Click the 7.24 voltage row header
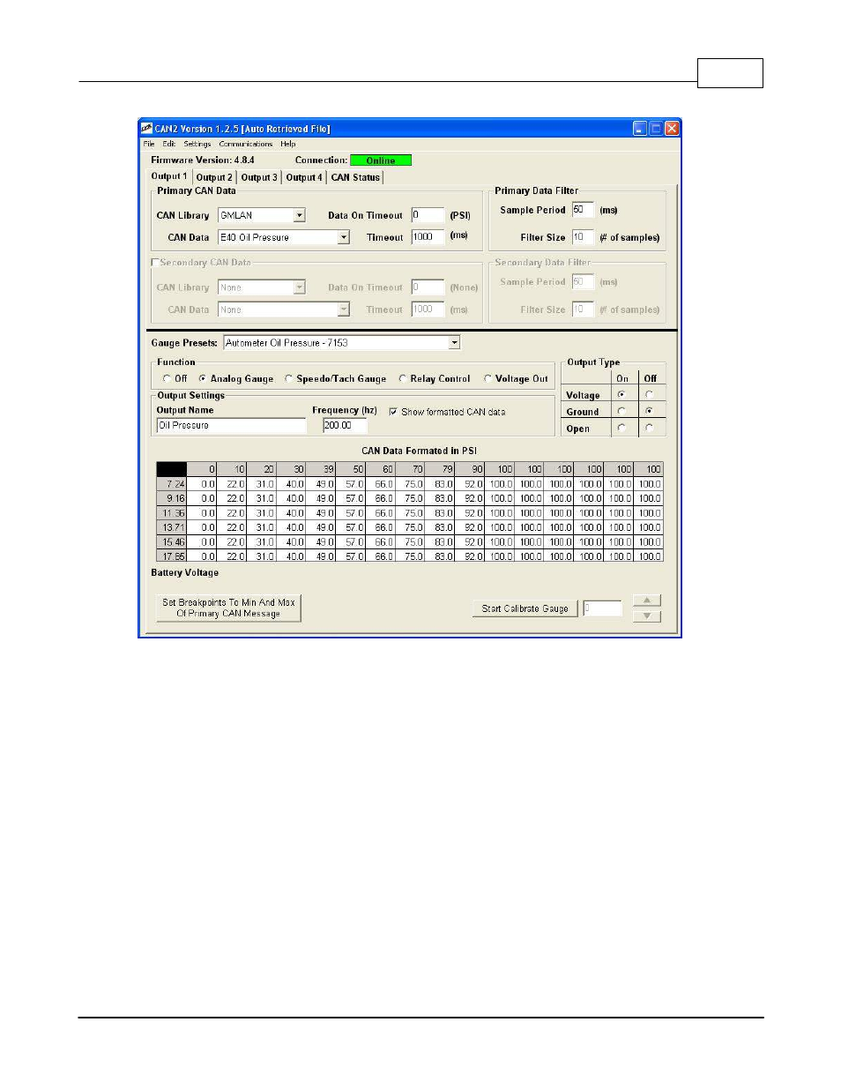 pyautogui.click(x=172, y=484)
